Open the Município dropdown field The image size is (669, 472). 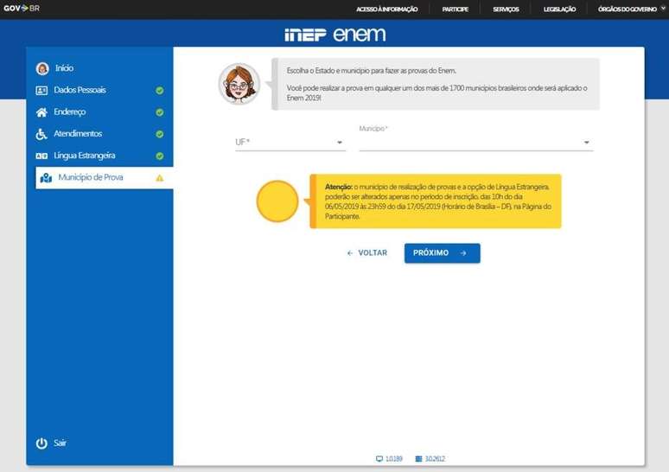[476, 142]
